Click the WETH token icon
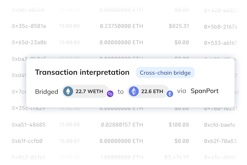This screenshot has width=247, height=165. (68, 92)
